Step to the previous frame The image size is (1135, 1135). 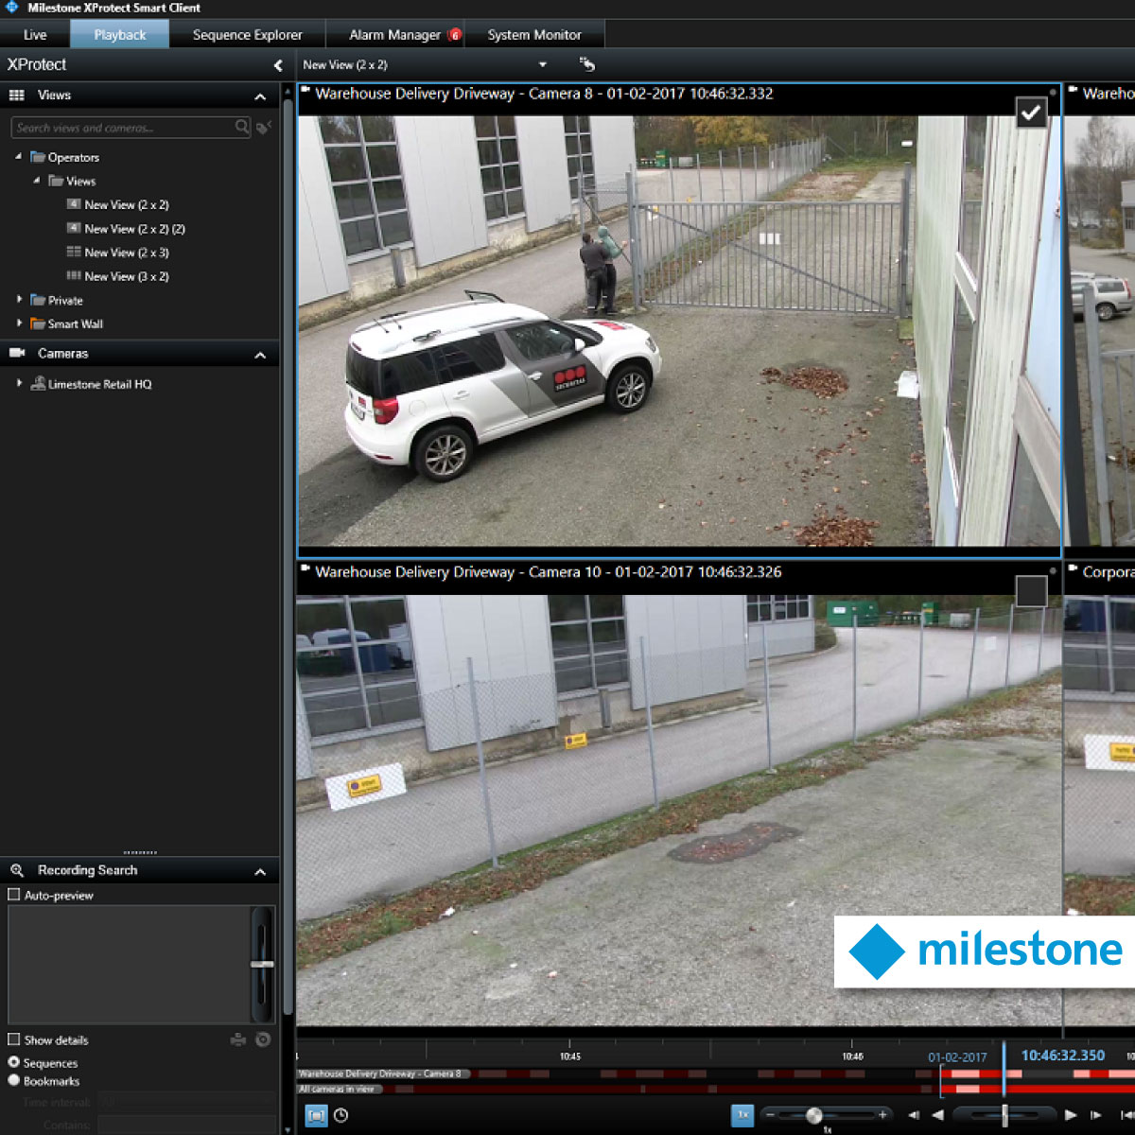click(913, 1115)
